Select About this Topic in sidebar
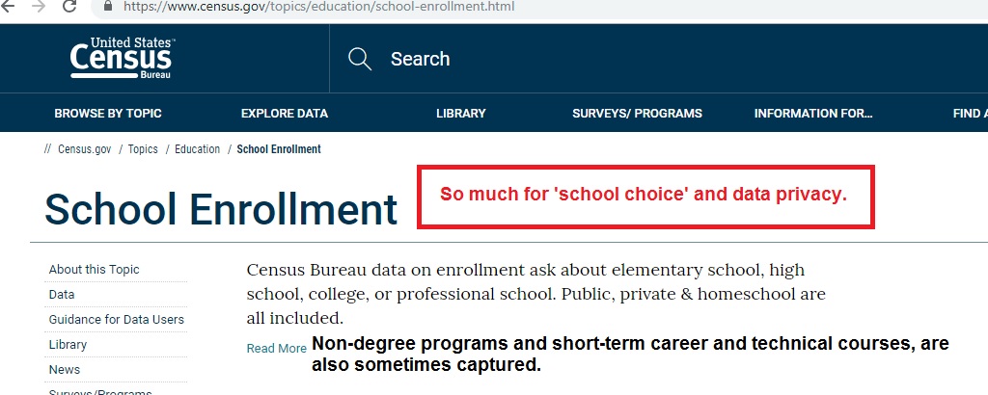This screenshot has width=988, height=395. coord(94,269)
